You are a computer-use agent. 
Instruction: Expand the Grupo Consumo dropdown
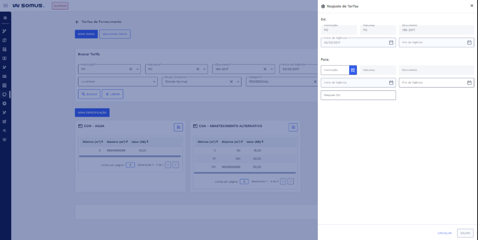click(238, 82)
